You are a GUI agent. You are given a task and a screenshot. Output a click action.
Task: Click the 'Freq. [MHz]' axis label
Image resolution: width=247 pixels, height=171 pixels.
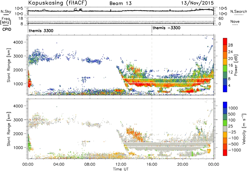(x=6, y=21)
